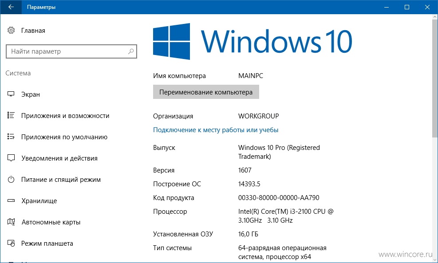
Task: Click the Система section heading
Action: click(x=18, y=73)
